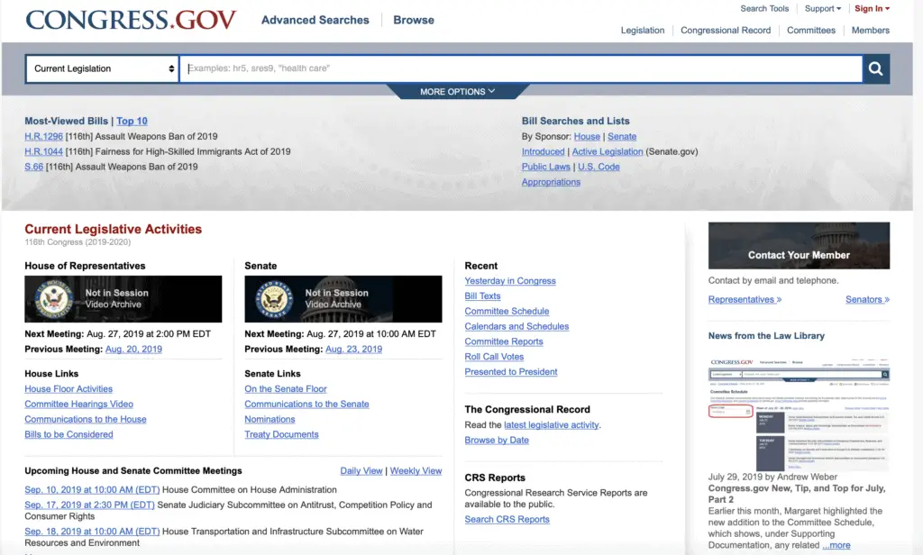The image size is (923, 555).
Task: Open the Committee Reports link
Action: (504, 342)
